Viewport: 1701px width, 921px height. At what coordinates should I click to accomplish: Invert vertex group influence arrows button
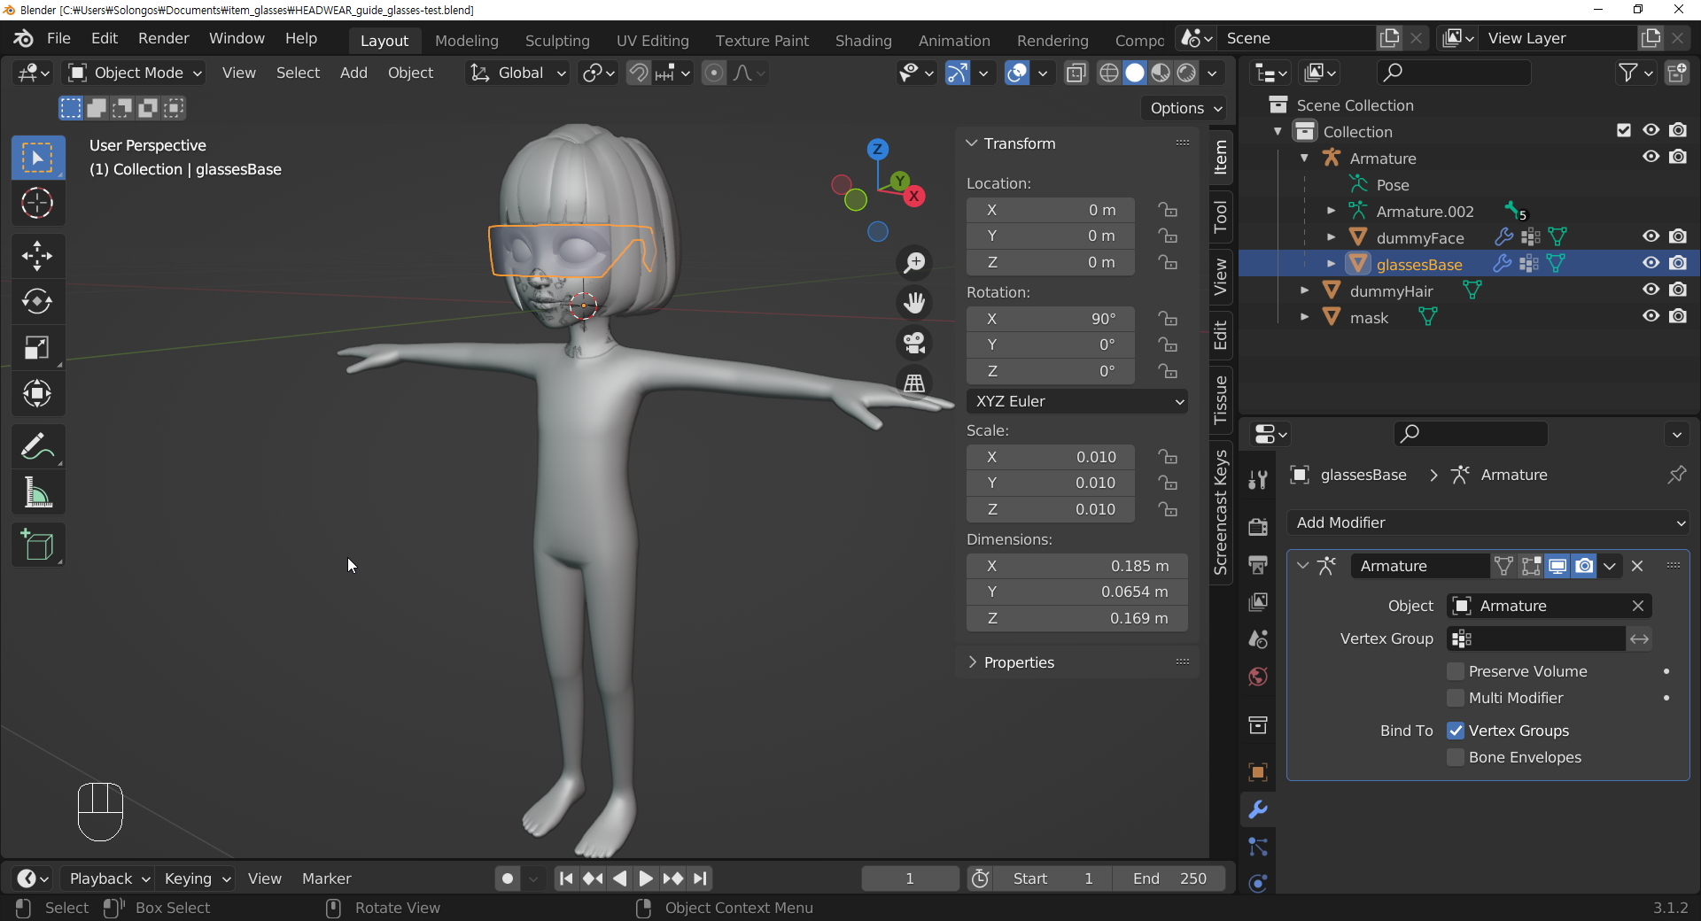pos(1640,639)
